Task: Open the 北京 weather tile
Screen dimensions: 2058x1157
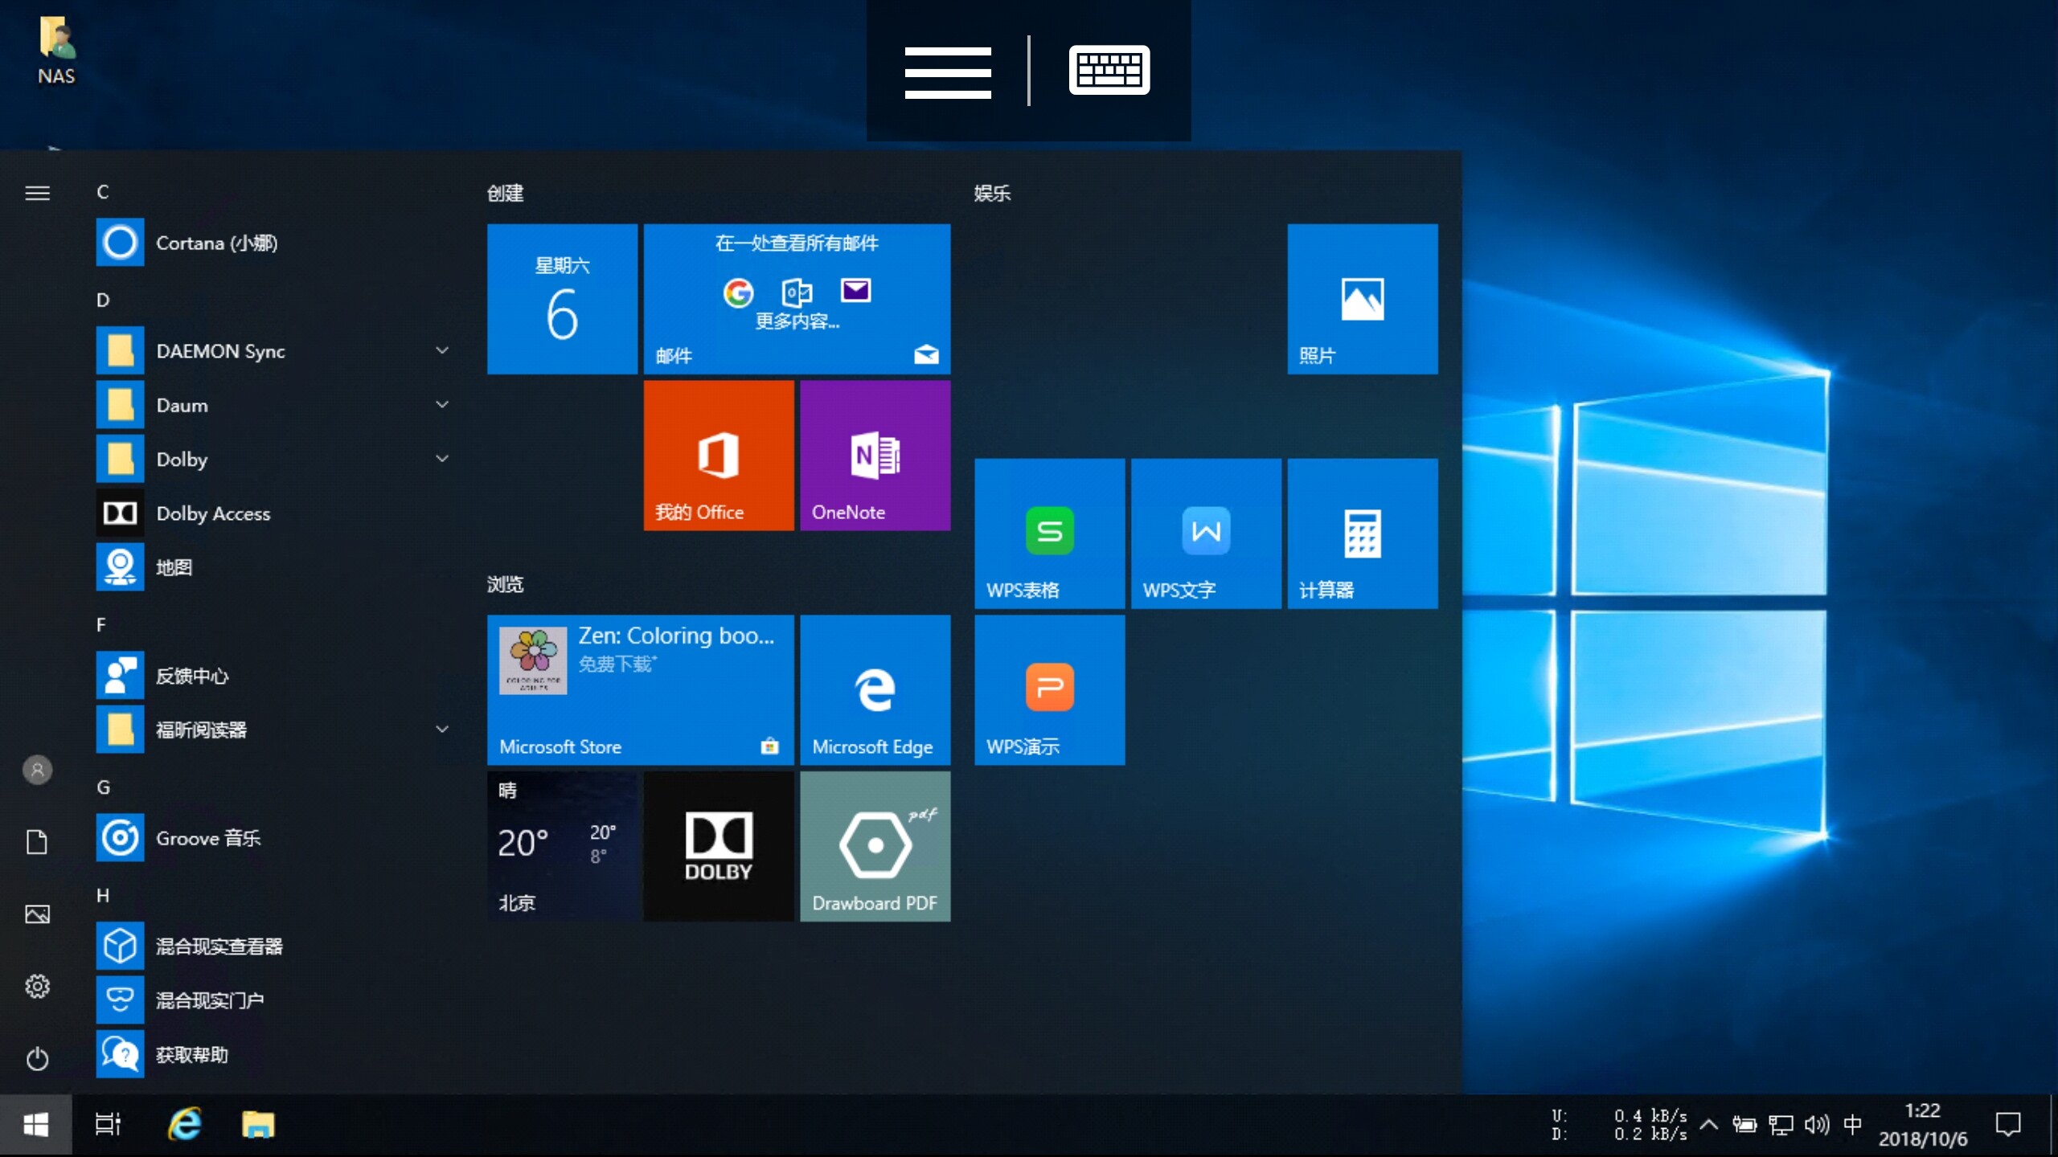Action: [x=563, y=847]
